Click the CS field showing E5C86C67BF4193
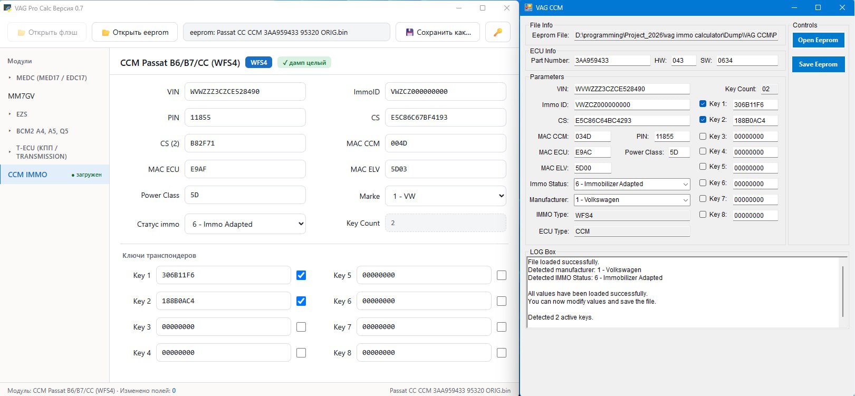 tap(446, 117)
